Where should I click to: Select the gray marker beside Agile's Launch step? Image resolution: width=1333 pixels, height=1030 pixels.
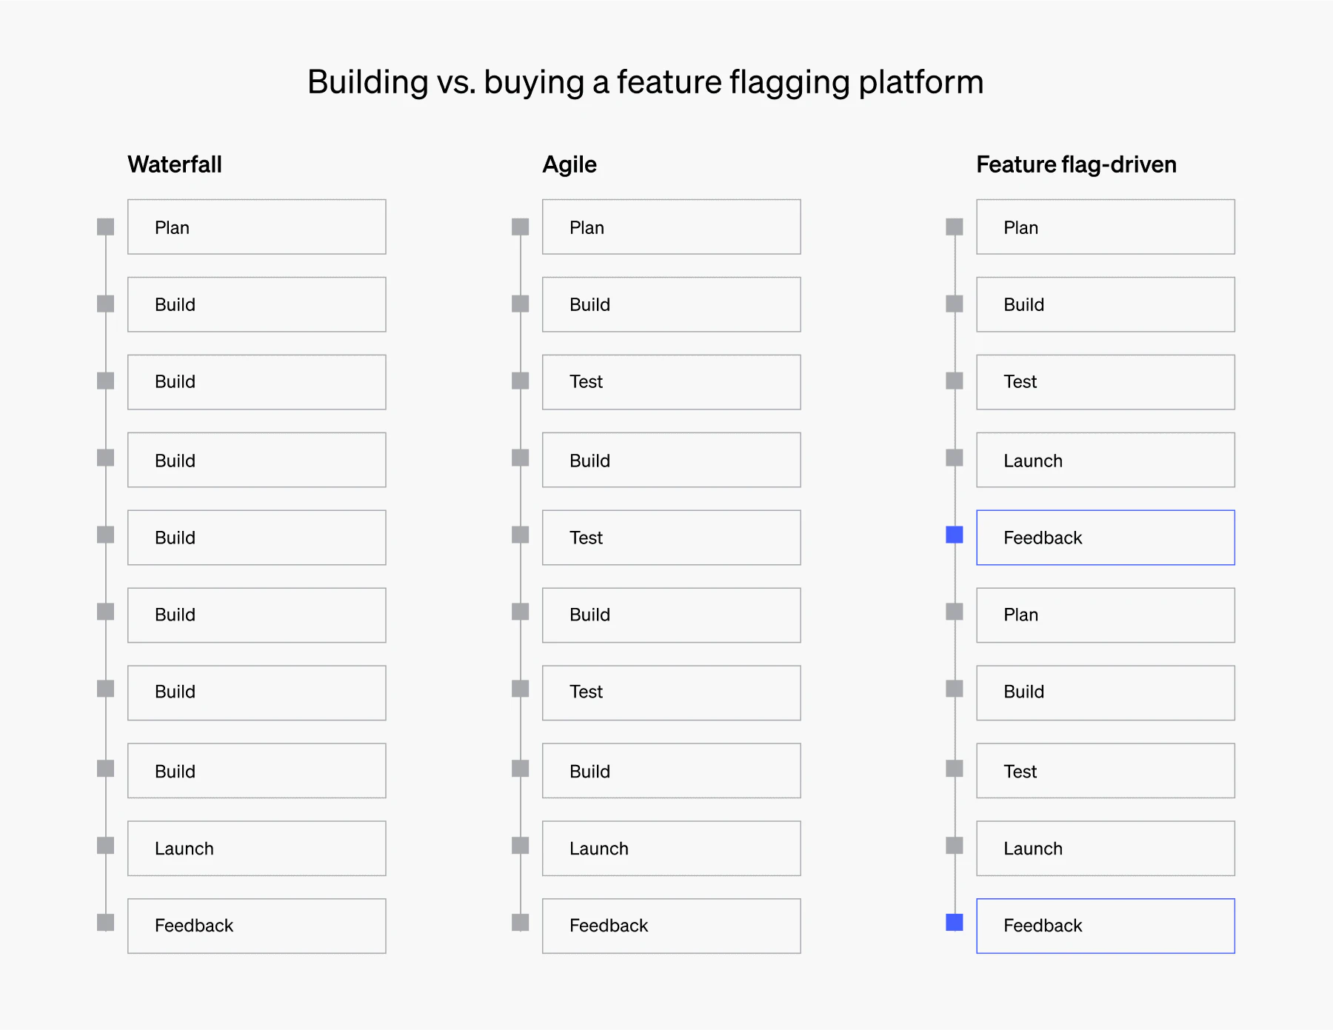[521, 846]
